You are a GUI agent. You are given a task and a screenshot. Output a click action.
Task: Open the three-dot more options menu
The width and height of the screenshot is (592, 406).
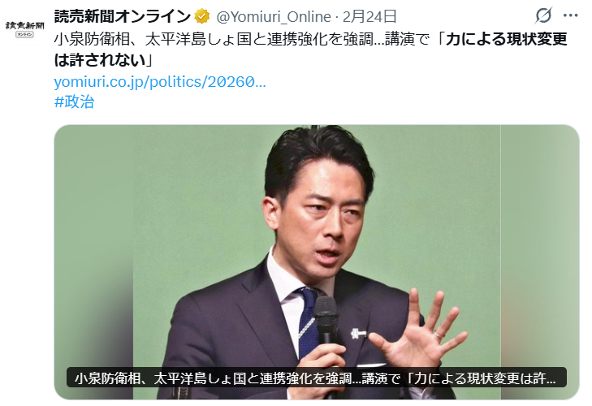point(570,15)
